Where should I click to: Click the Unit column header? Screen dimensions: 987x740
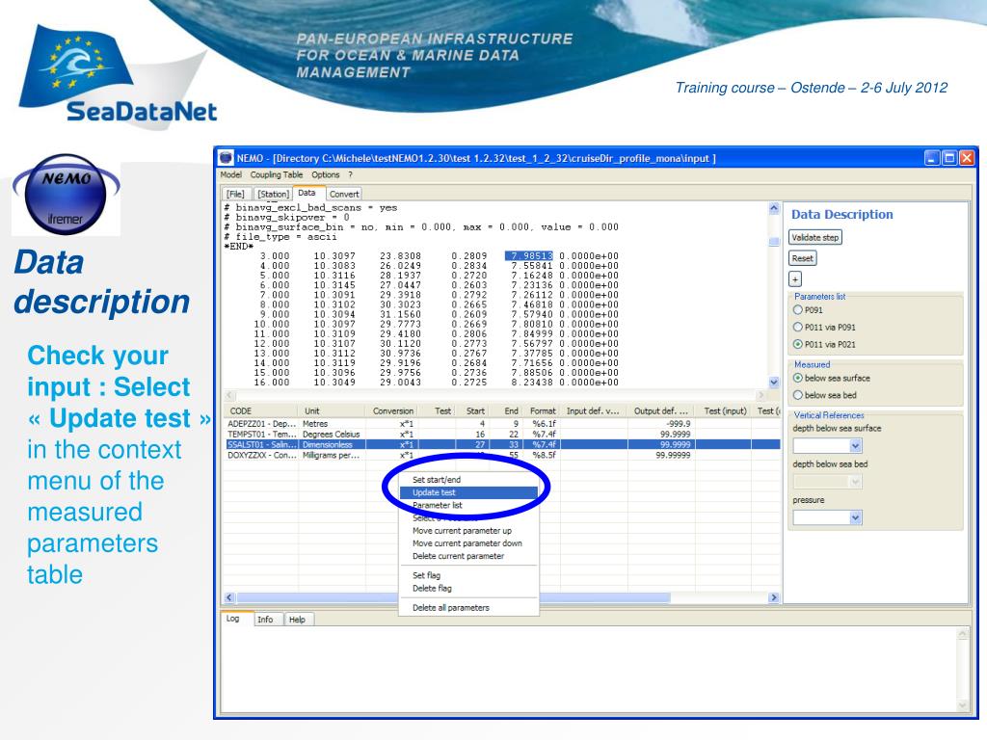(332, 410)
